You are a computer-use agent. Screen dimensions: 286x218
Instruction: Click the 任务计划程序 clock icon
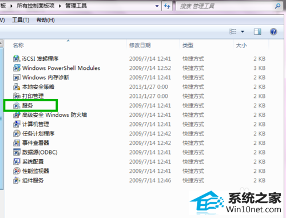[17, 133]
